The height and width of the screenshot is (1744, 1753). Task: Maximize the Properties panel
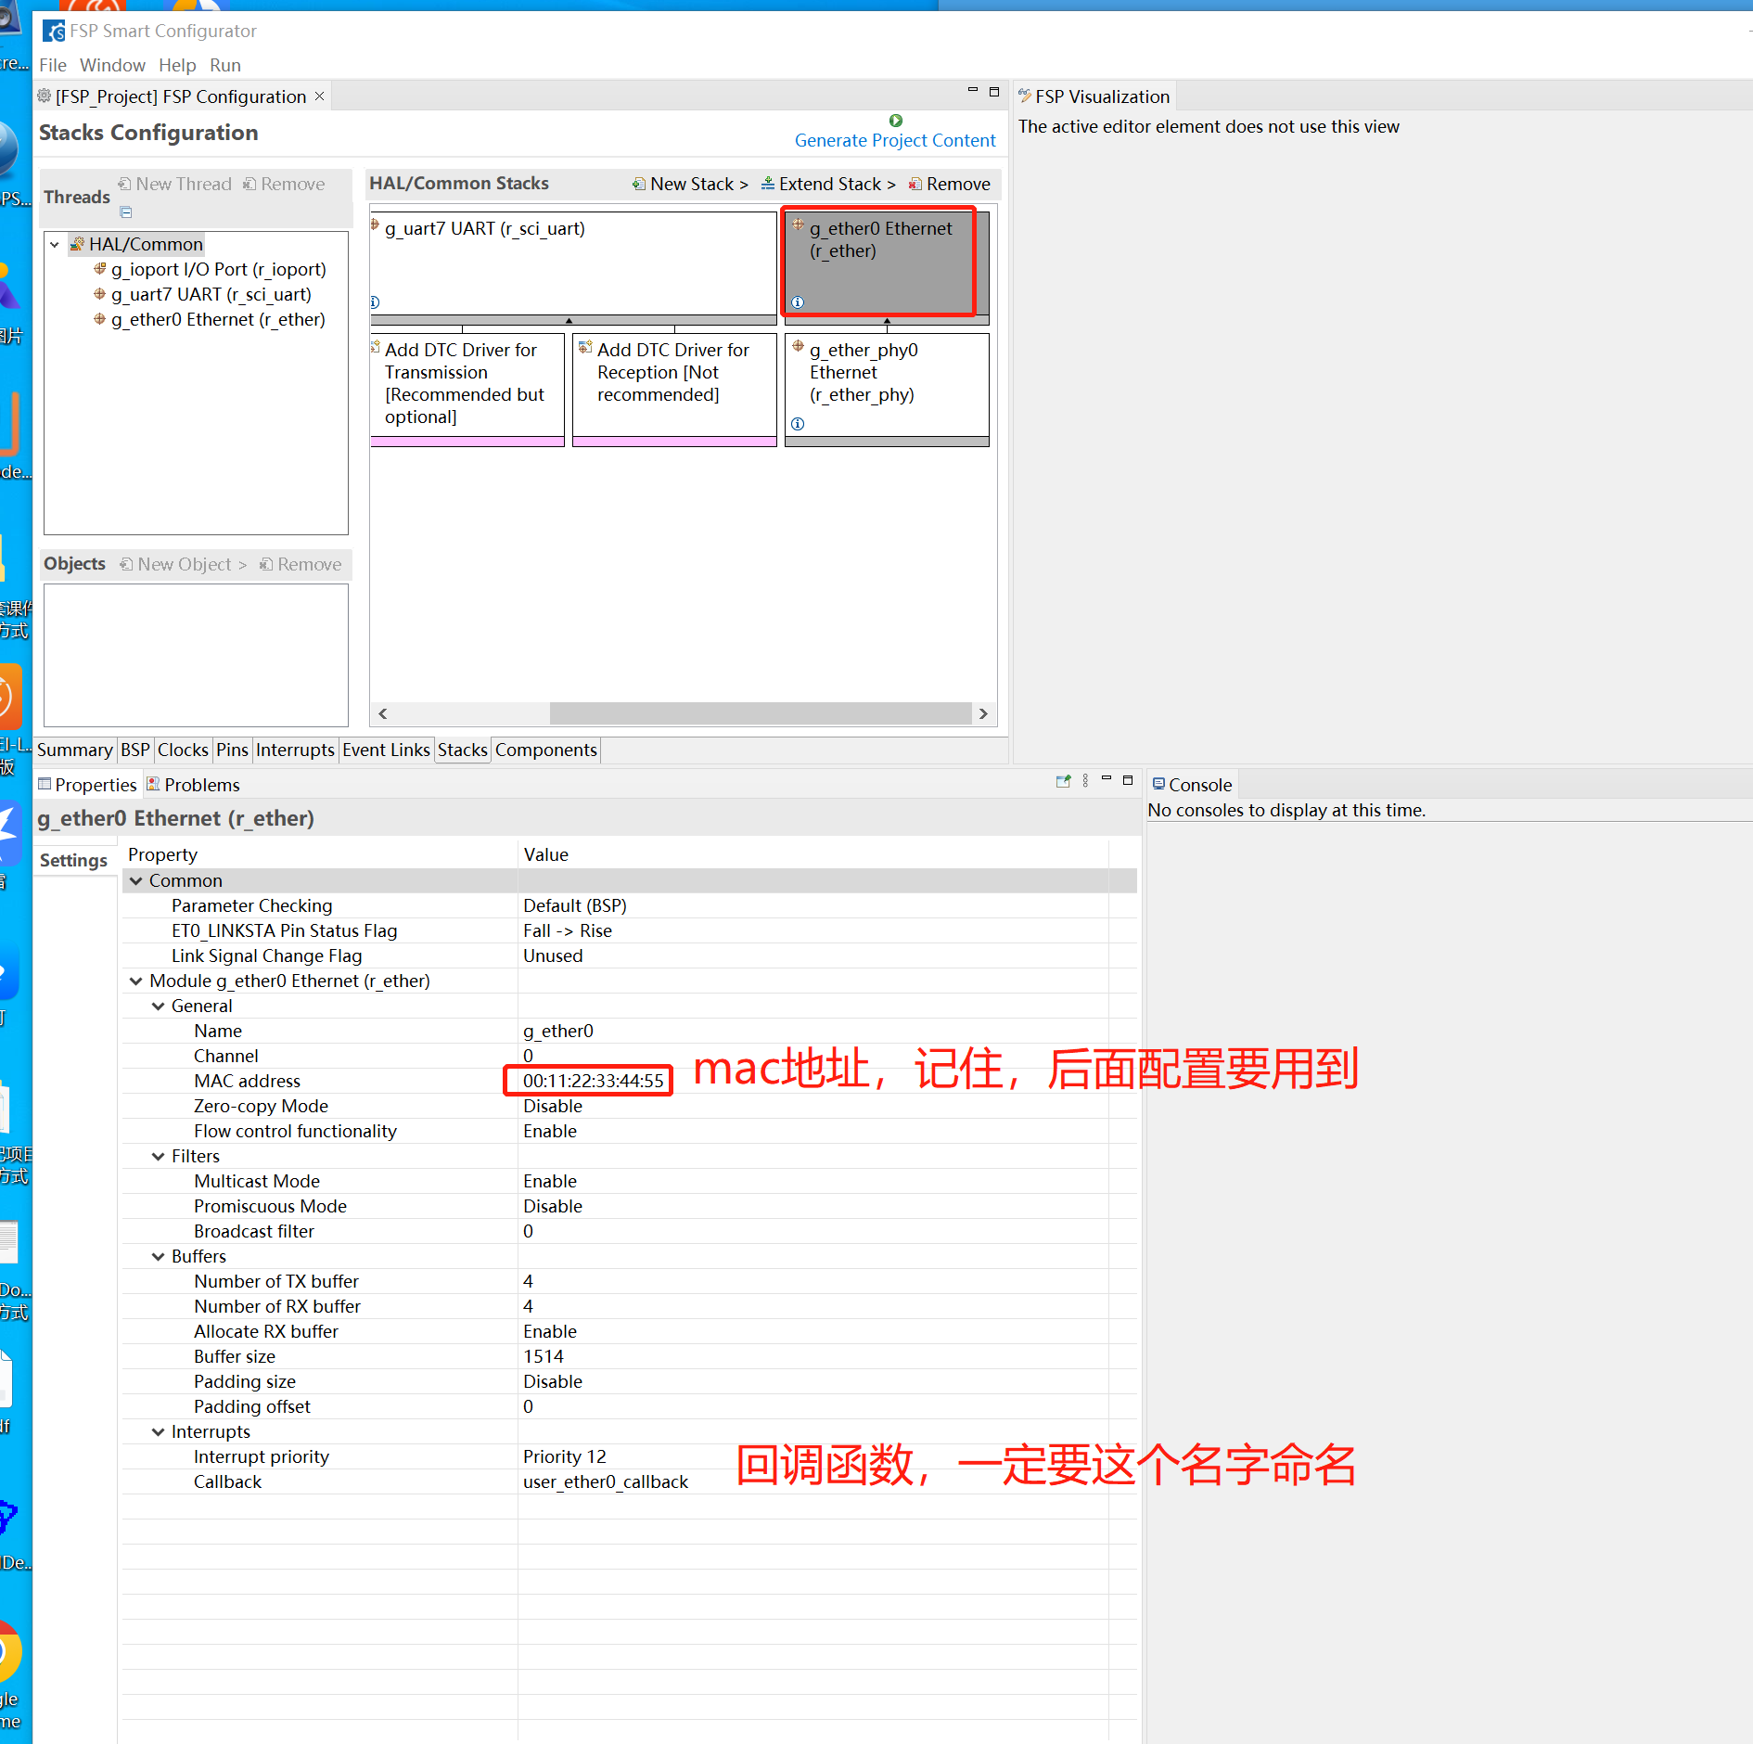point(1128,780)
